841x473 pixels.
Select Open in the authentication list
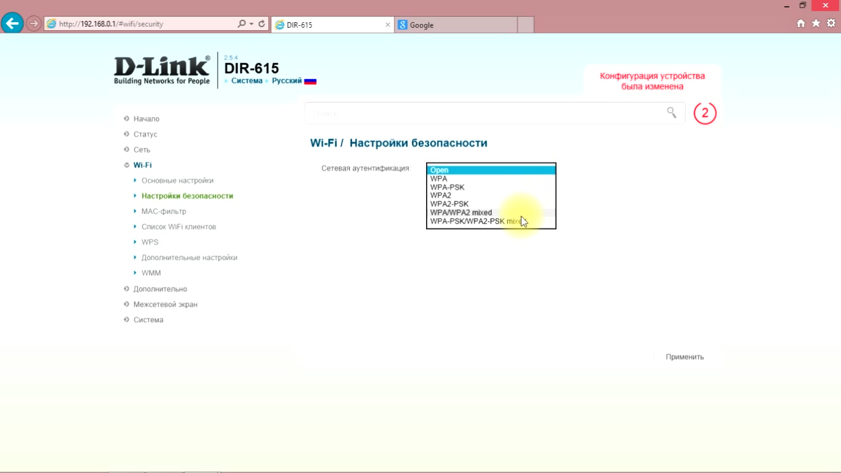point(491,171)
